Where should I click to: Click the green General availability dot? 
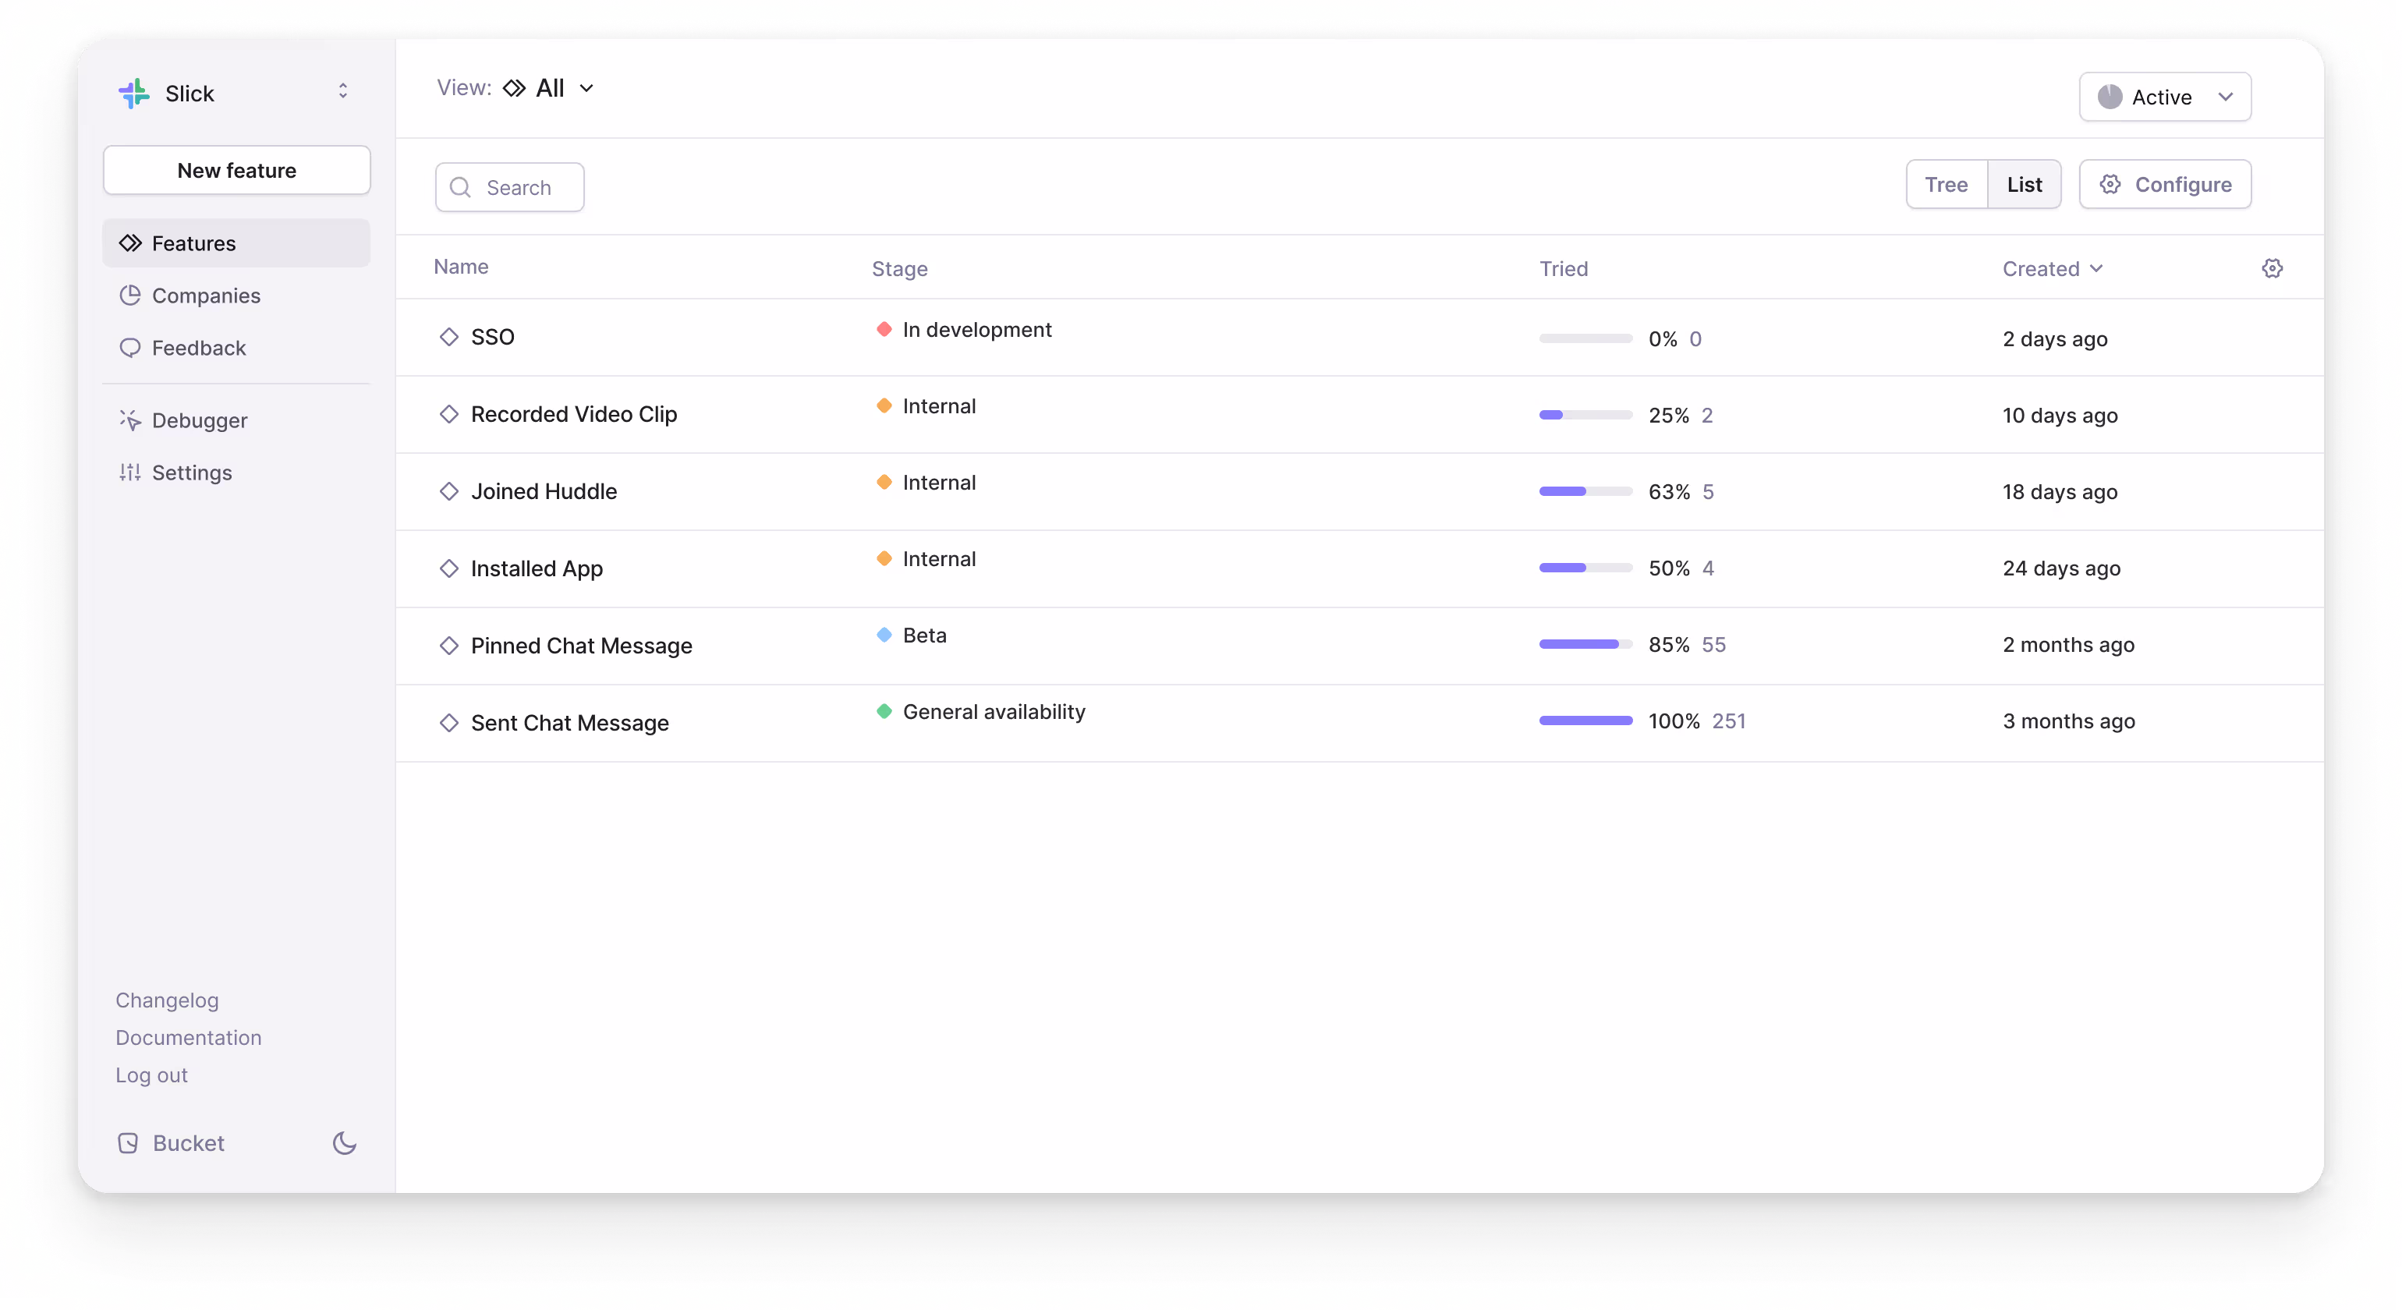pos(883,711)
